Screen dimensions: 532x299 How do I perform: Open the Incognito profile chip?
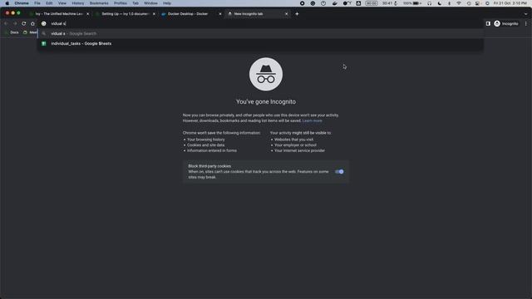pos(506,24)
